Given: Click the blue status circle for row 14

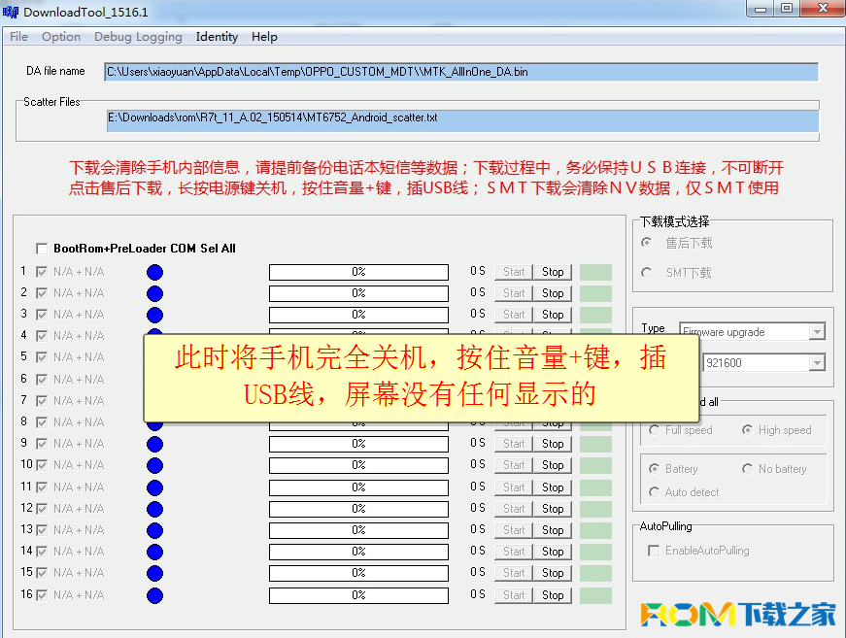Looking at the screenshot, I should pyautogui.click(x=154, y=552).
